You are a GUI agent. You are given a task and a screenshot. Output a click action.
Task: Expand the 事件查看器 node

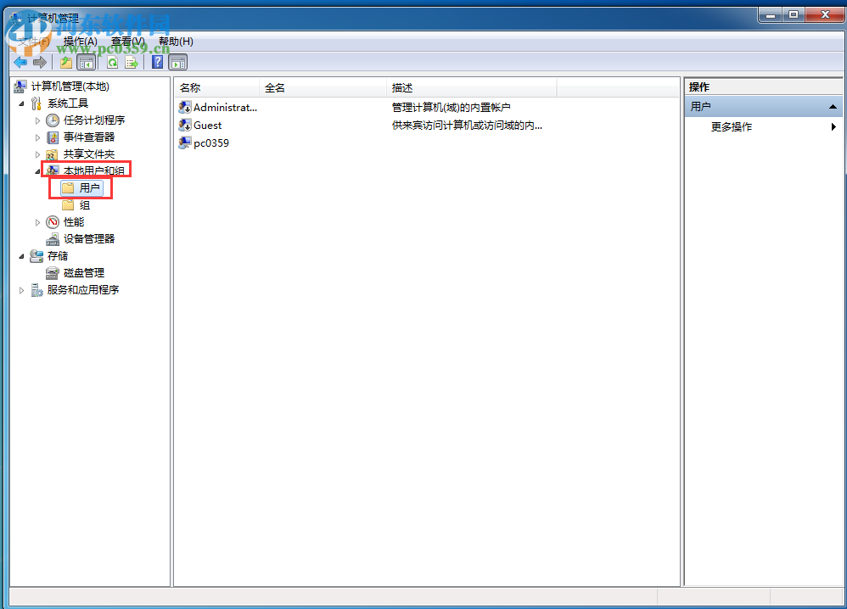(x=37, y=137)
